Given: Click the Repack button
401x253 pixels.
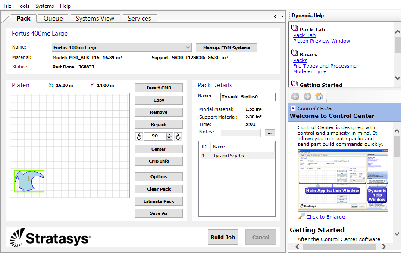Looking at the screenshot, I should pyautogui.click(x=159, y=124).
